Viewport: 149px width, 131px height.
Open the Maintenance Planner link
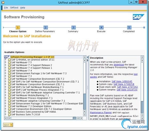[101, 113]
